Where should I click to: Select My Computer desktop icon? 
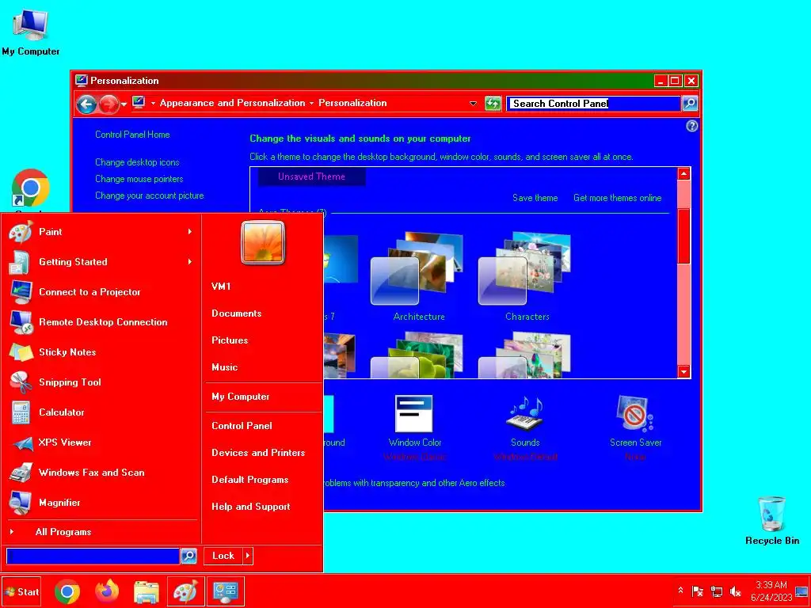(31, 32)
